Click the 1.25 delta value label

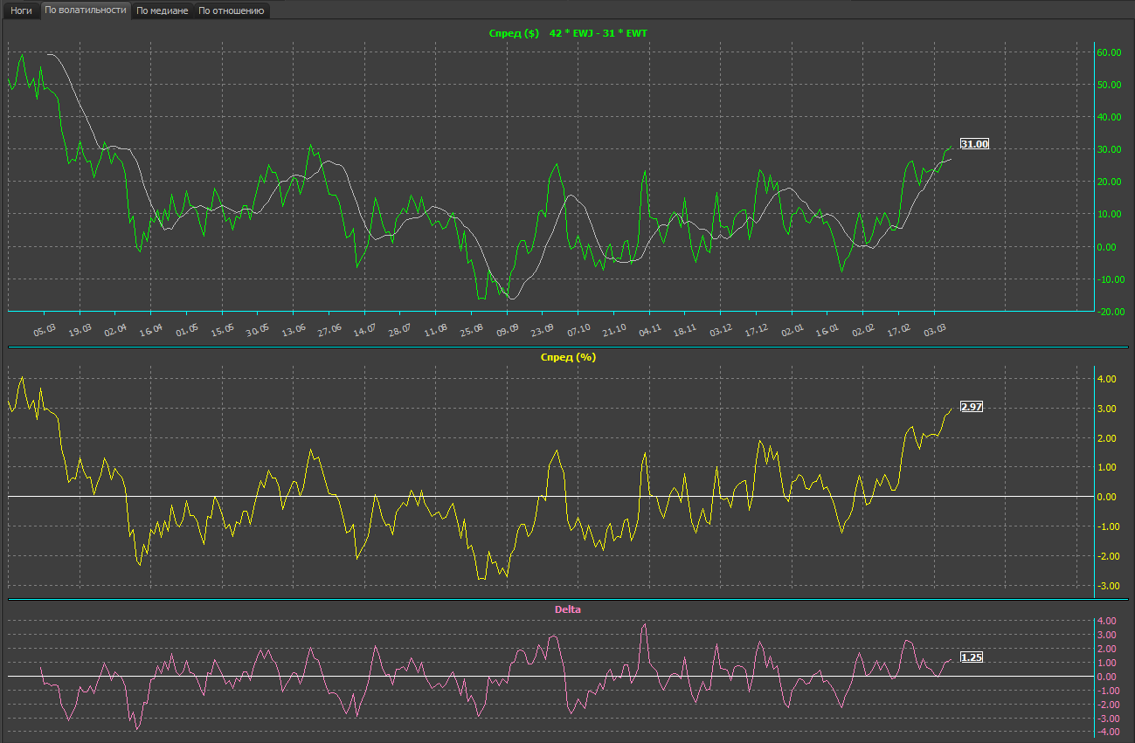coord(972,657)
